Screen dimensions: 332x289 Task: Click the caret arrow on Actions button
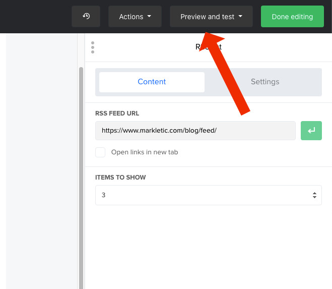click(149, 17)
